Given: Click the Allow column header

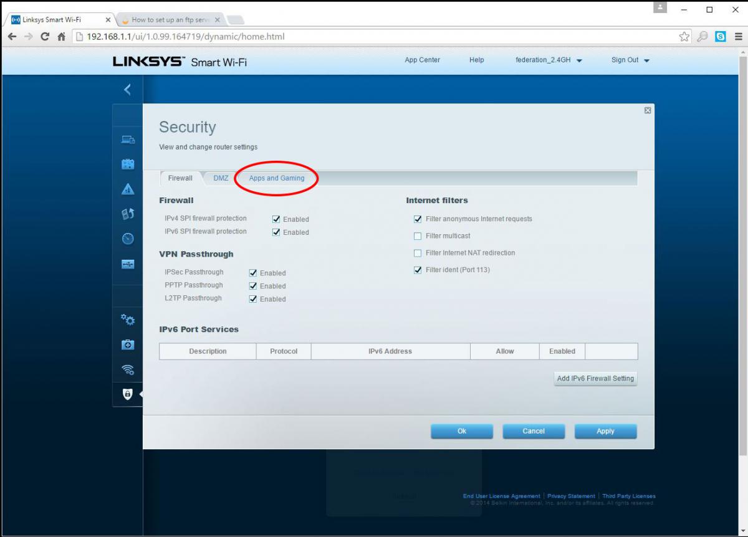Looking at the screenshot, I should pos(505,351).
